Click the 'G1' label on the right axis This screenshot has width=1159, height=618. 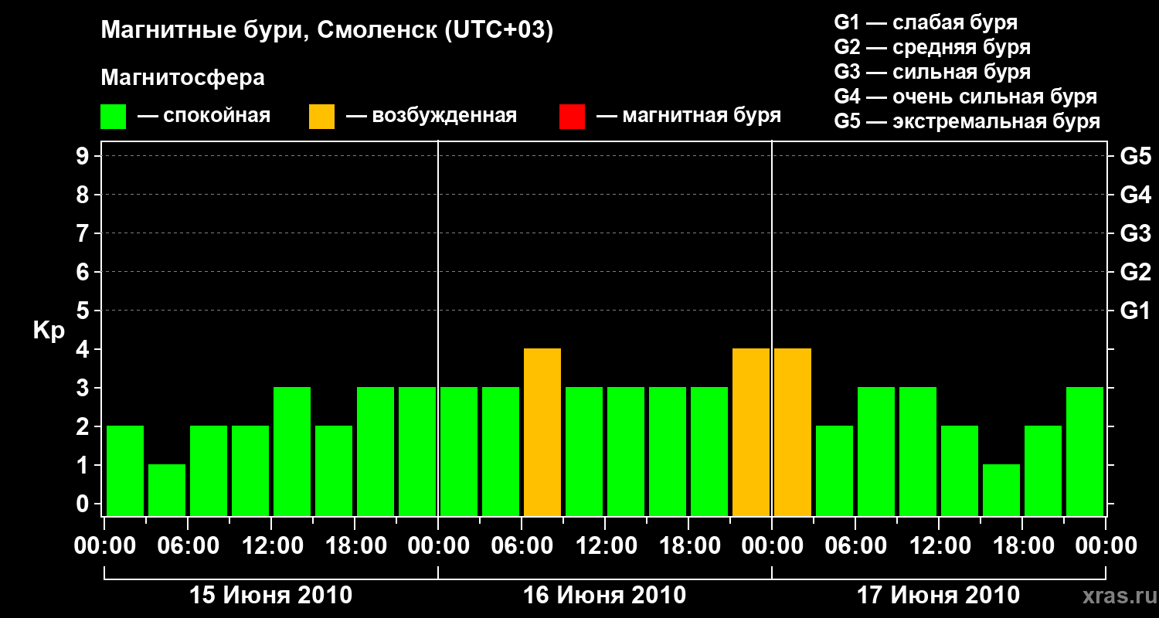click(x=1136, y=311)
